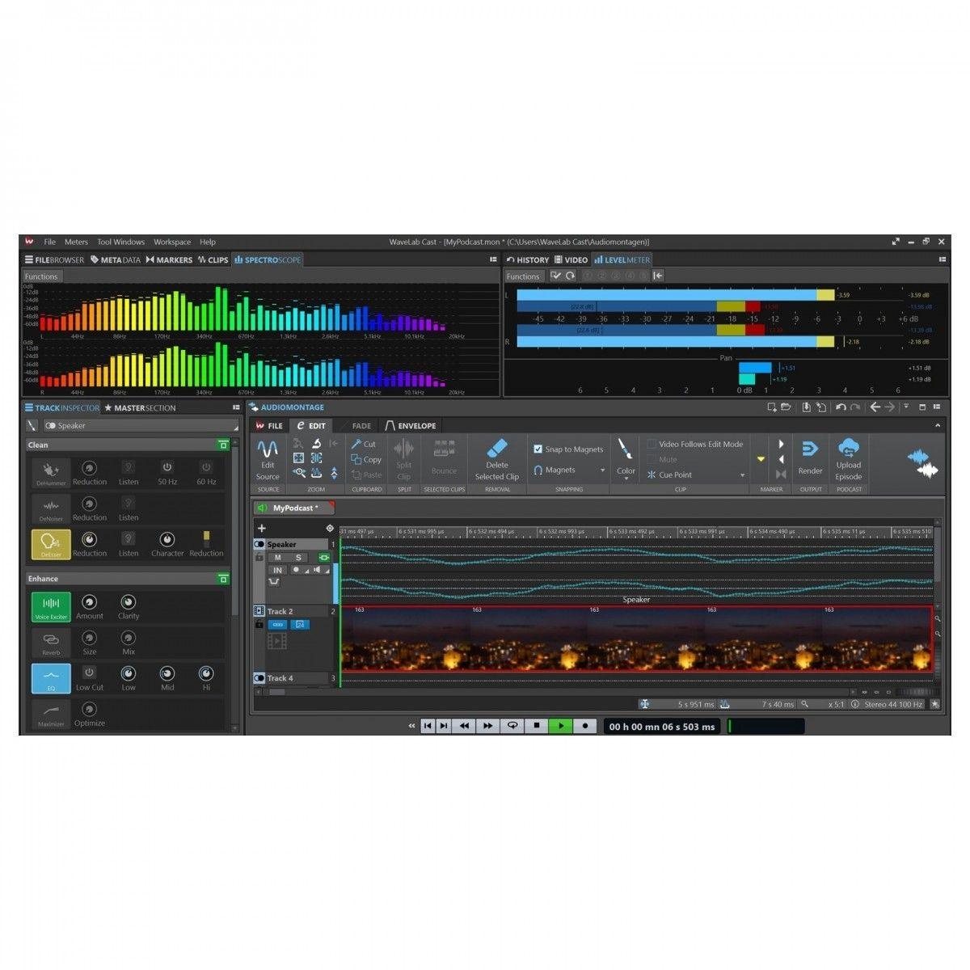Switch to the Envelope ribbon tab
Screen dimensions: 970x970
tap(410, 425)
